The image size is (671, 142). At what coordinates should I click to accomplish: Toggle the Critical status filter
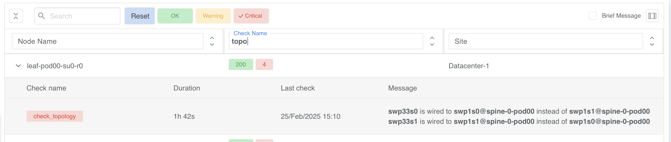pos(251,16)
